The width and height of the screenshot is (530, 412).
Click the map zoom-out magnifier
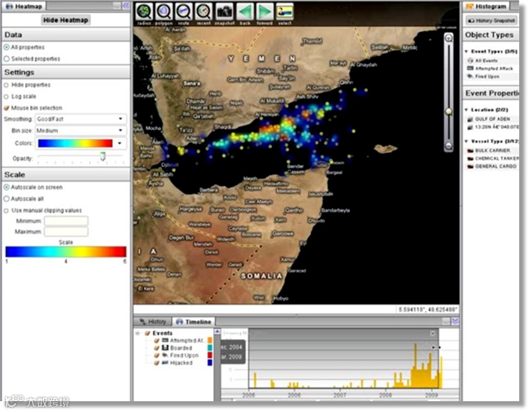pos(449,146)
